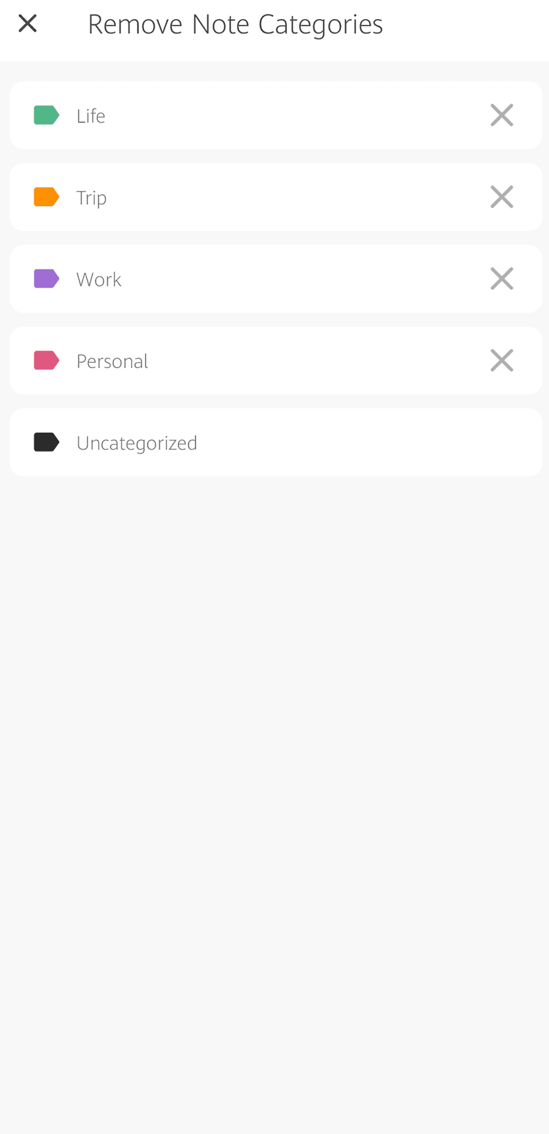
Task: Select the Work category label
Action: pyautogui.click(x=99, y=279)
